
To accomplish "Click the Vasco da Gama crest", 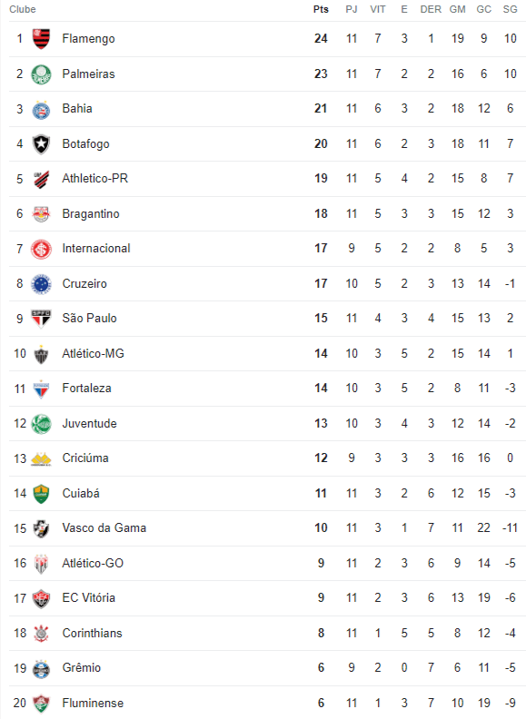I will click(x=41, y=528).
